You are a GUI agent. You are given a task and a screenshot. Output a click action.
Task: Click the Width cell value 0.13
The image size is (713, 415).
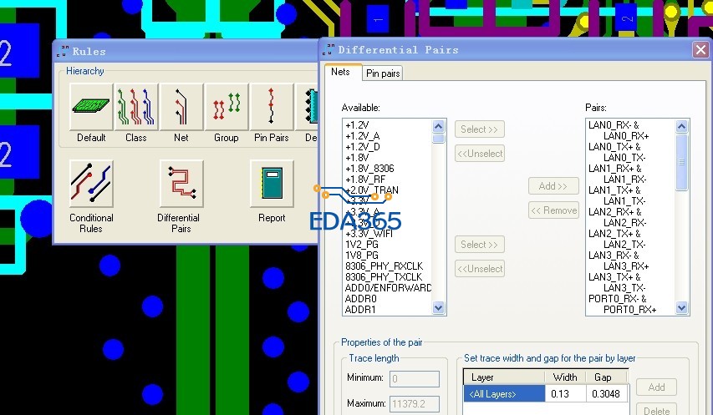(x=565, y=393)
